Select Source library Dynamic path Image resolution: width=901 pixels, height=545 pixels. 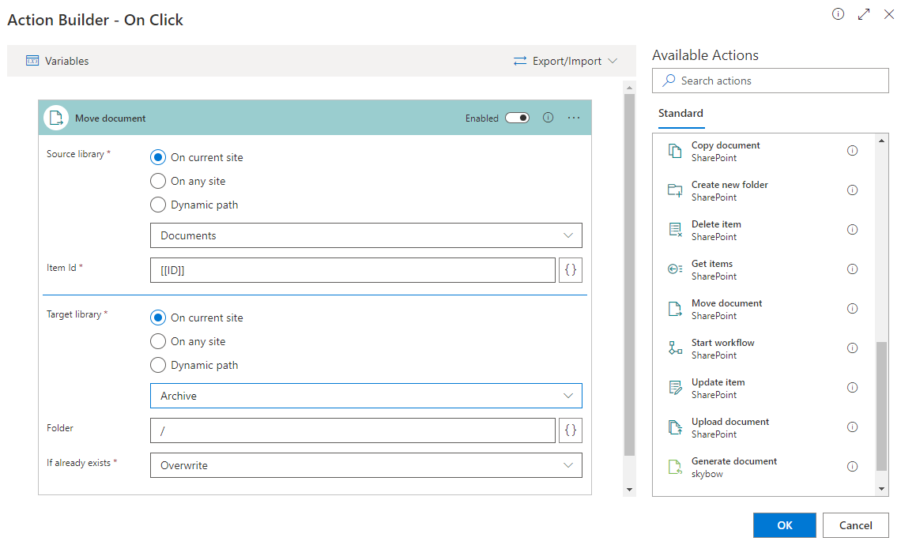(158, 205)
